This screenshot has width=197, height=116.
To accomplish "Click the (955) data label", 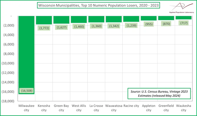I will [149, 24].
